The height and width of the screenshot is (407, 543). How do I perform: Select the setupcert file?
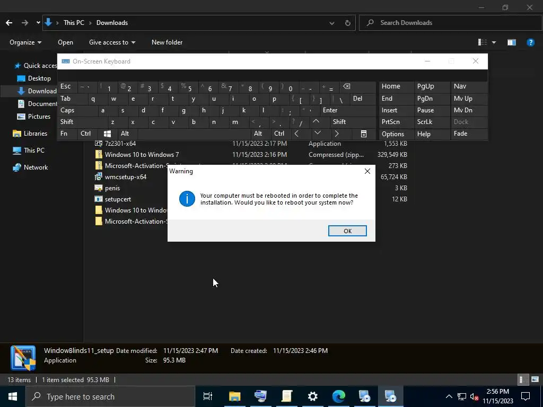tap(118, 199)
